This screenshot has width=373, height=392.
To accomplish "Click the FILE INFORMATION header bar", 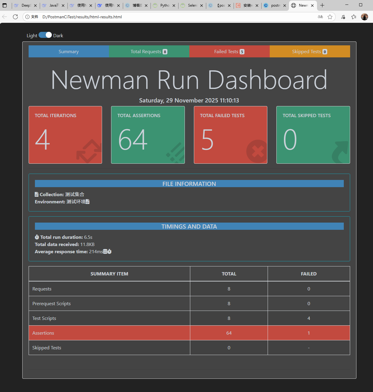I will (189, 184).
